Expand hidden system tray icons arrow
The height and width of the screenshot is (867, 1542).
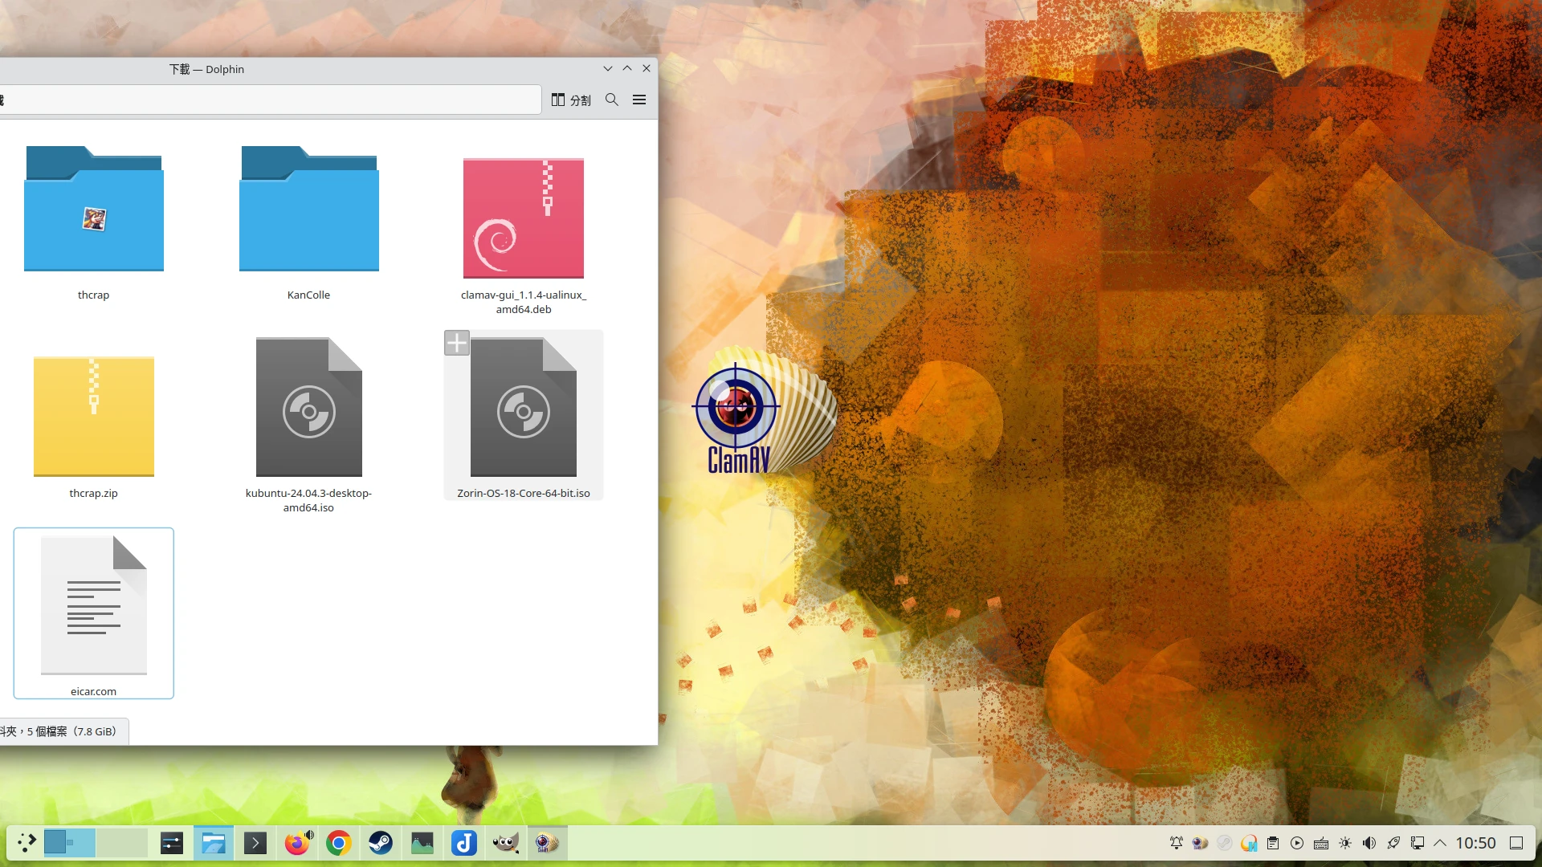coord(1440,843)
